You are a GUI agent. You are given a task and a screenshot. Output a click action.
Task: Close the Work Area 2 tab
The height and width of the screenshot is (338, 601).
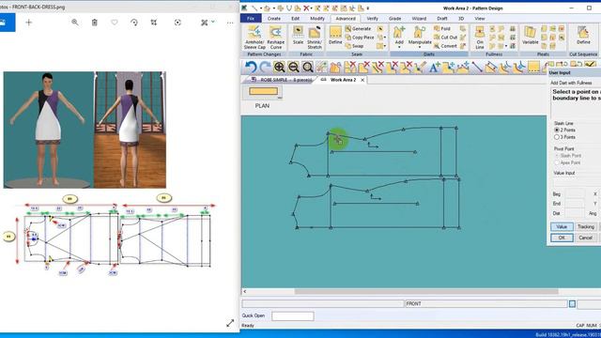point(362,80)
